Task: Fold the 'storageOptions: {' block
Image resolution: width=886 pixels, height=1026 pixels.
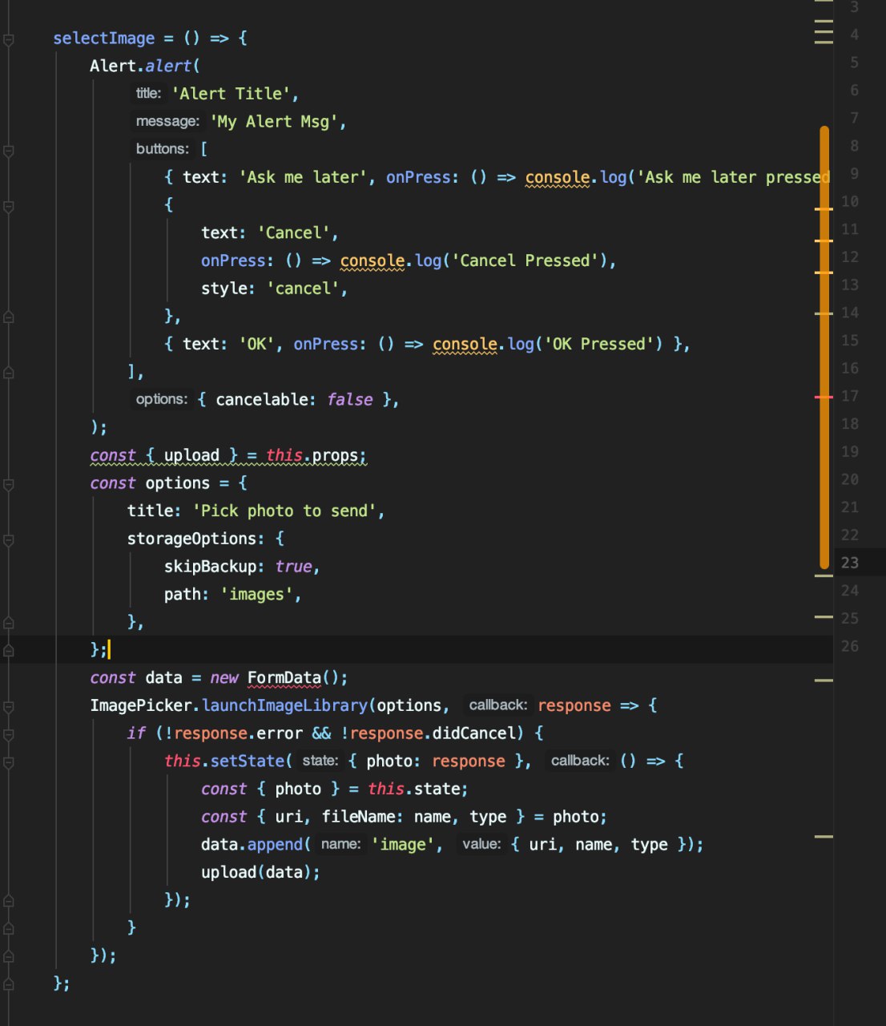Action: click(8, 539)
